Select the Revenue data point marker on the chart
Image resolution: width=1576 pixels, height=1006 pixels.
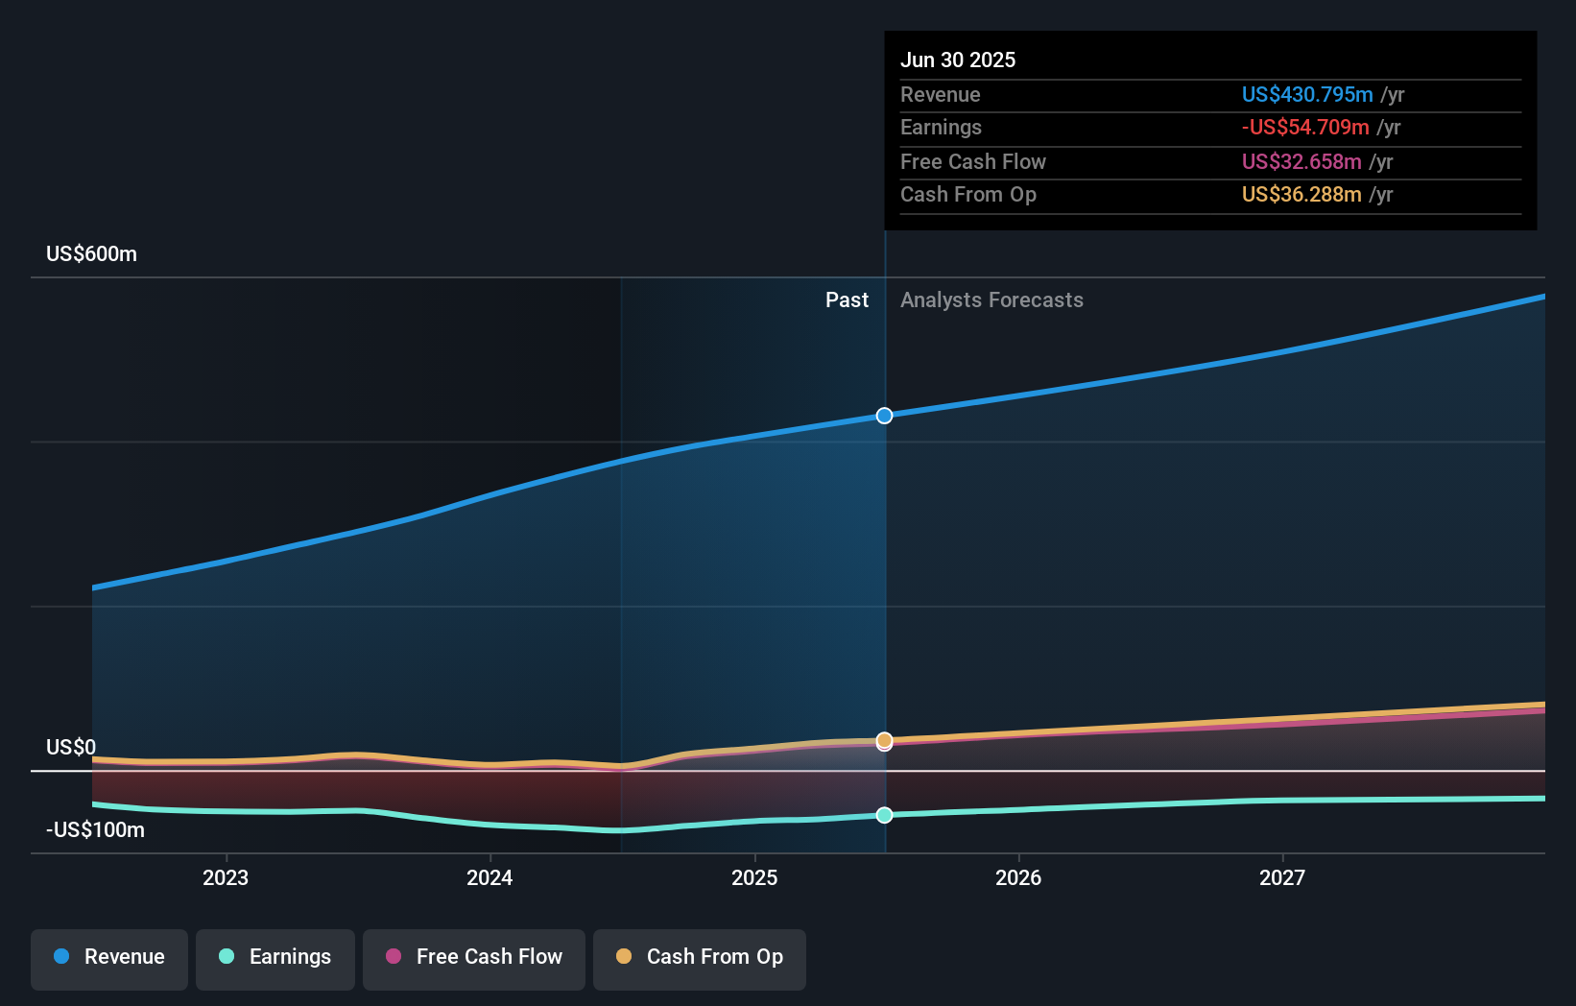(x=884, y=416)
